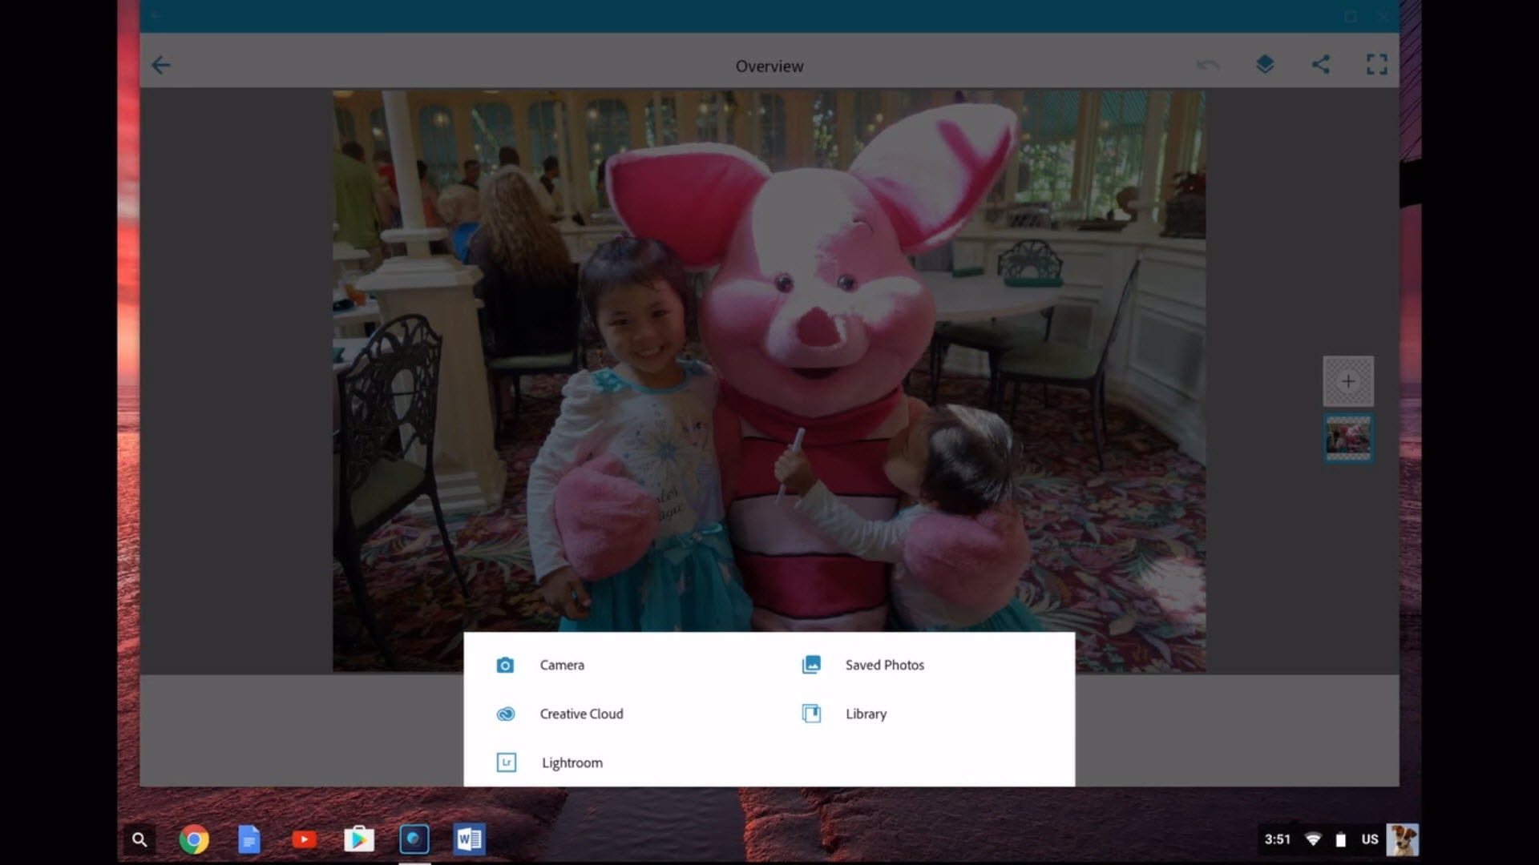Select the photo layer thumbnail

(1348, 438)
